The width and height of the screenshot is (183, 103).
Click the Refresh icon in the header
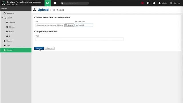coord(148,3)
